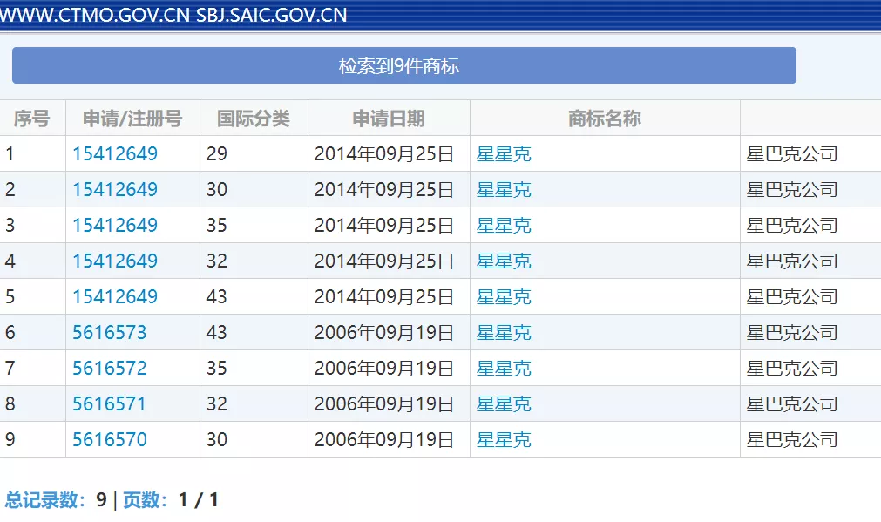This screenshot has width=881, height=522.
Task: Open 星星克 link in the 5616572 row
Action: 504,368
